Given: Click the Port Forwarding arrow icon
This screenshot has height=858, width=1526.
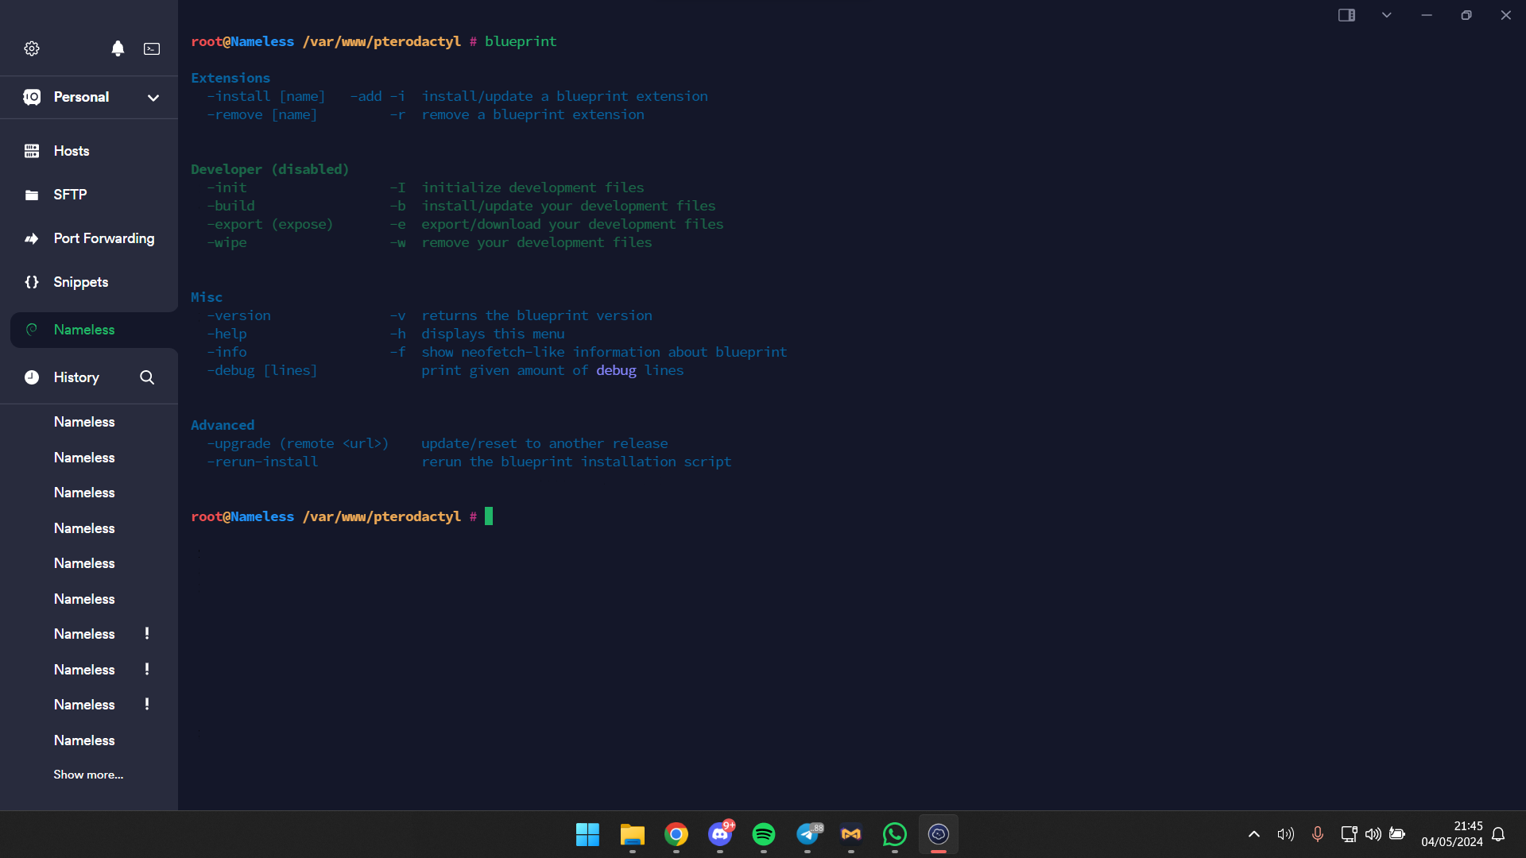Looking at the screenshot, I should click(x=32, y=238).
